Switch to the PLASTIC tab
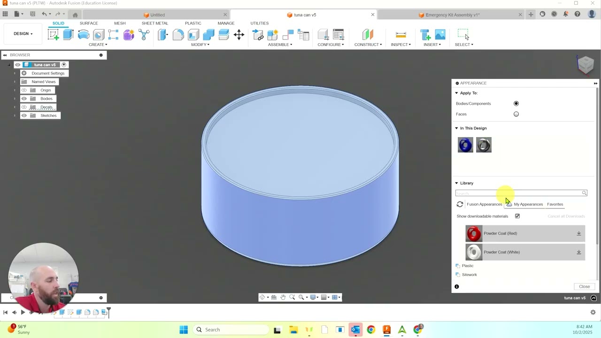The image size is (601, 338). (193, 23)
